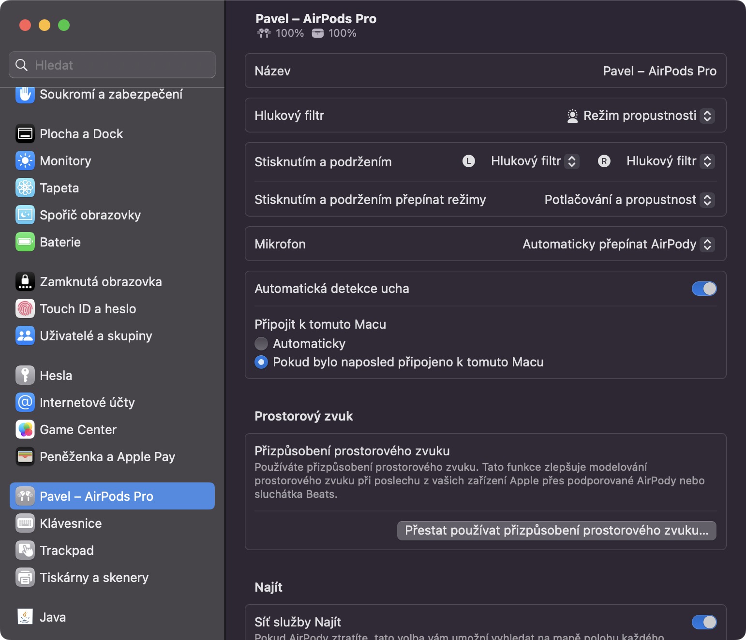Click the Java icon in sidebar

point(25,617)
